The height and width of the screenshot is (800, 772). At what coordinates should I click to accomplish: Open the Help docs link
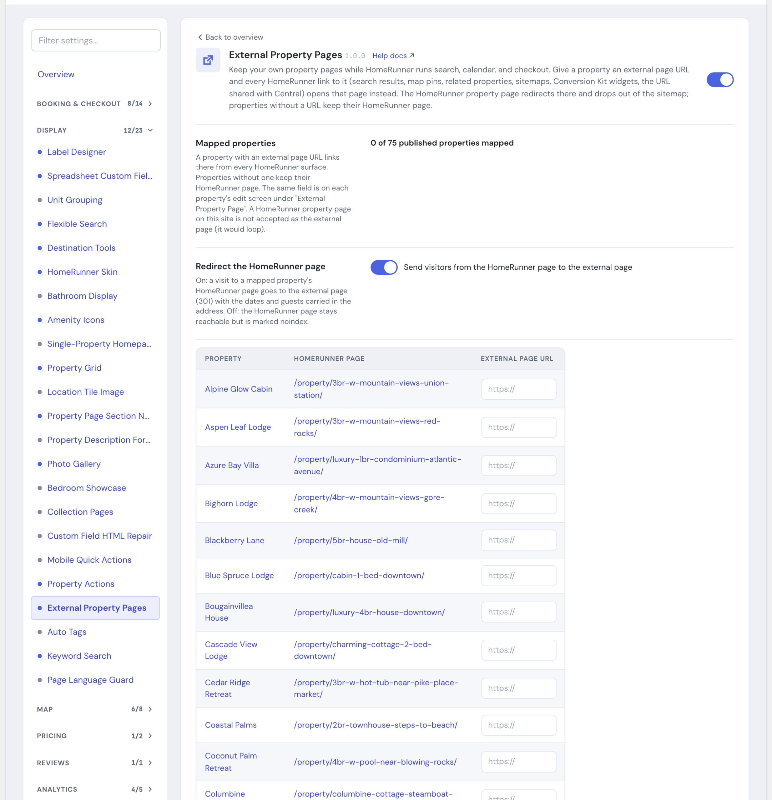393,56
